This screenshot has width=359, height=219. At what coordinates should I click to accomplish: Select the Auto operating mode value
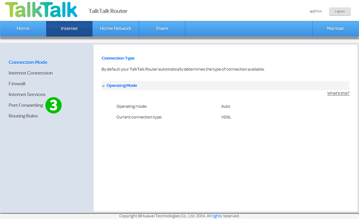pos(225,106)
